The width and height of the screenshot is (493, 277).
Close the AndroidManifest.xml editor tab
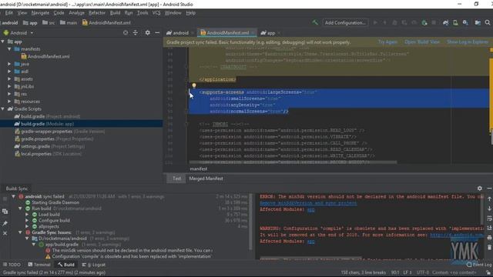[x=253, y=32]
